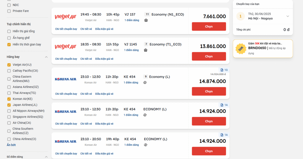This screenshot has width=303, height=159.
Task: Expand the Hà Nội - Nagoya trip summary
Action: [x=288, y=16]
